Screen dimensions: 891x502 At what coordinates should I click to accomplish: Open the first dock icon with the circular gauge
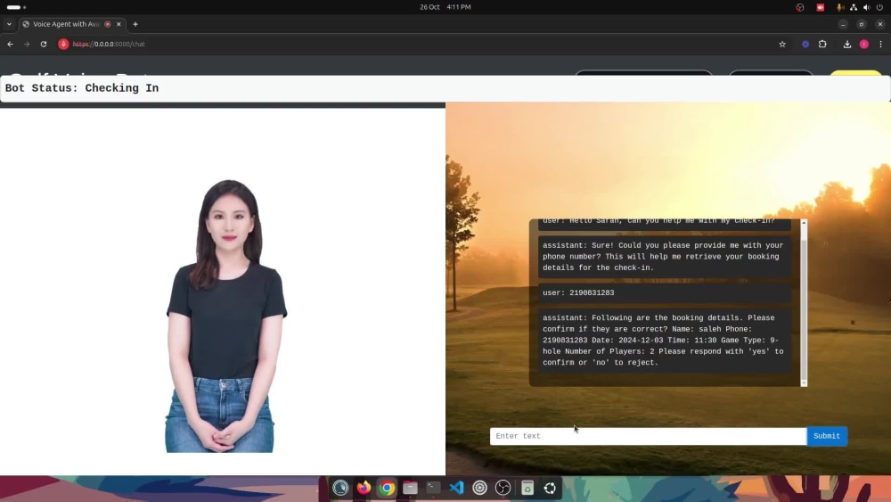pyautogui.click(x=340, y=488)
